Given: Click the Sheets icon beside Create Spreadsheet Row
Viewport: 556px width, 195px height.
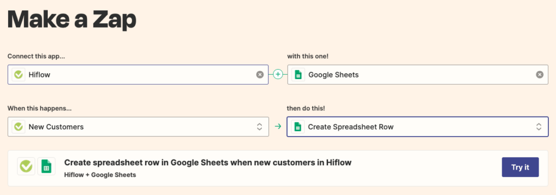Looking at the screenshot, I should tap(298, 127).
